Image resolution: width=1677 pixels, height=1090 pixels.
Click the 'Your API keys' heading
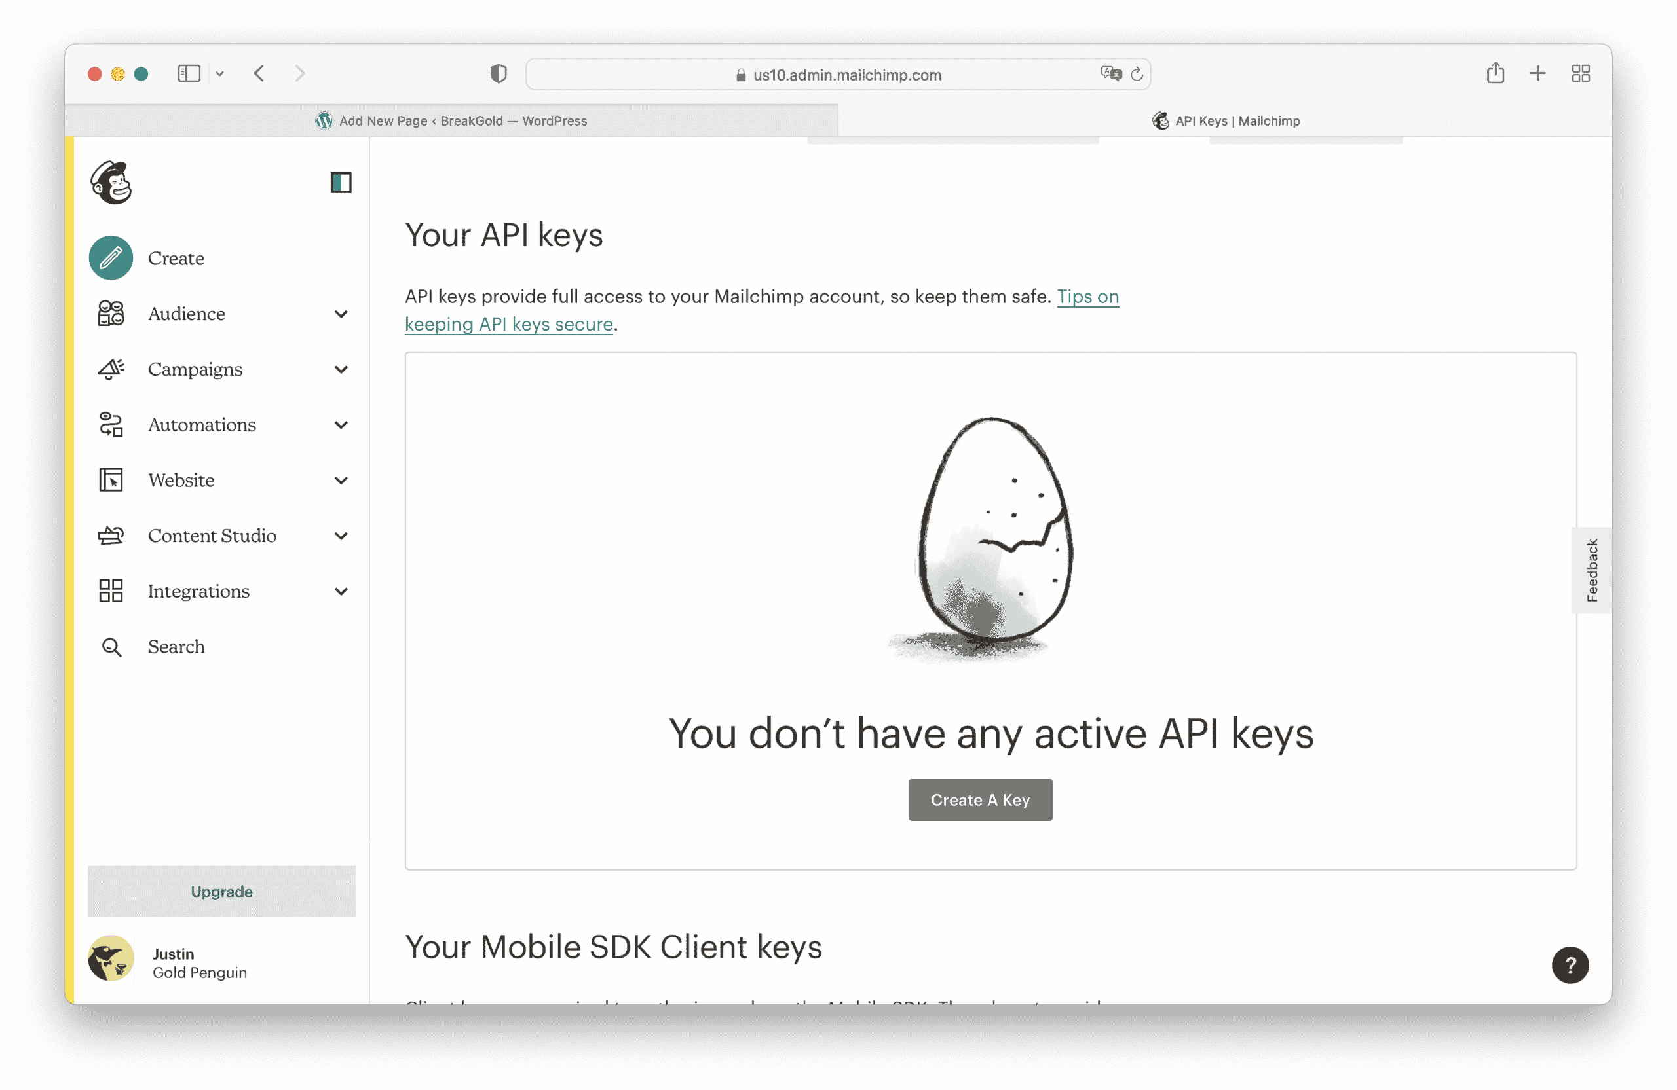(x=504, y=235)
